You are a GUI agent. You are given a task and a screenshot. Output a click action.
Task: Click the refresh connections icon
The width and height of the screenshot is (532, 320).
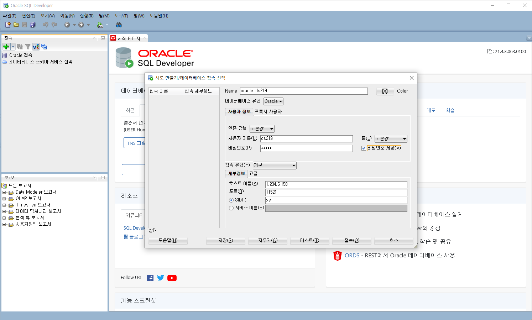click(x=20, y=47)
